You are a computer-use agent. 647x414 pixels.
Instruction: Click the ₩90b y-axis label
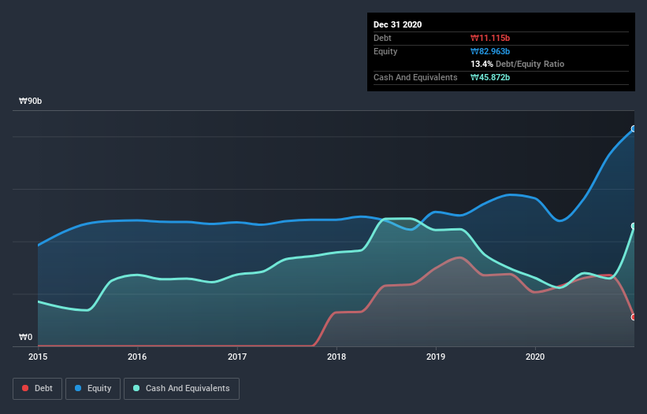pyautogui.click(x=30, y=102)
